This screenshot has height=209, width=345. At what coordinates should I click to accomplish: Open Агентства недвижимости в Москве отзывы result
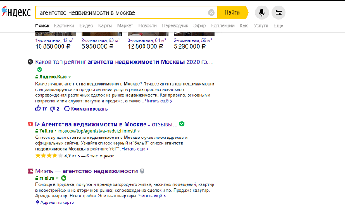pyautogui.click(x=109, y=124)
